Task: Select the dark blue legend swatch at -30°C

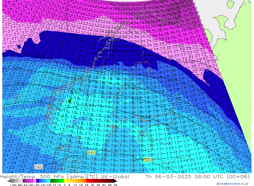Action: pyautogui.click(x=38, y=181)
